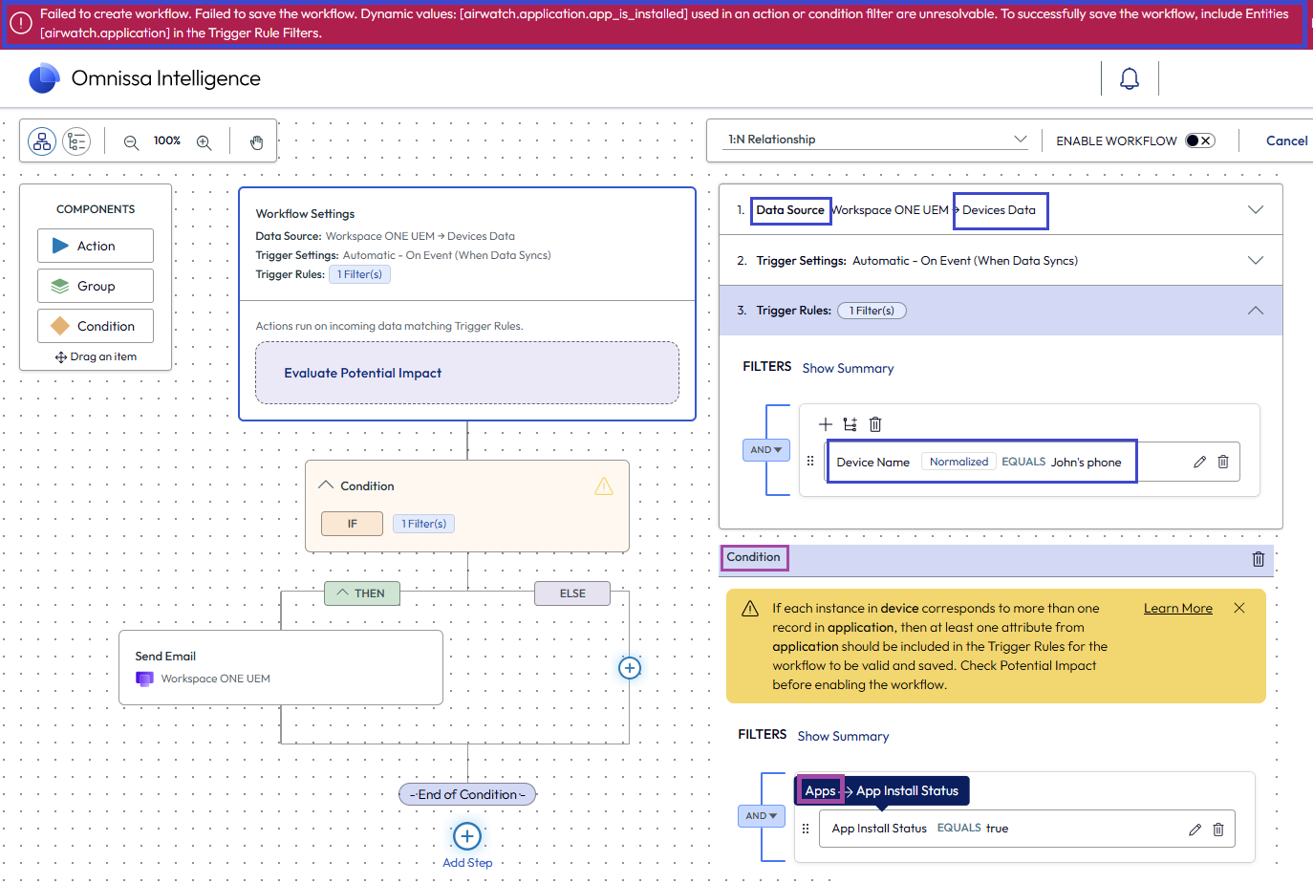Click the "John's phone" filter value
Screen dimensions: 1313x884
[1087, 462]
